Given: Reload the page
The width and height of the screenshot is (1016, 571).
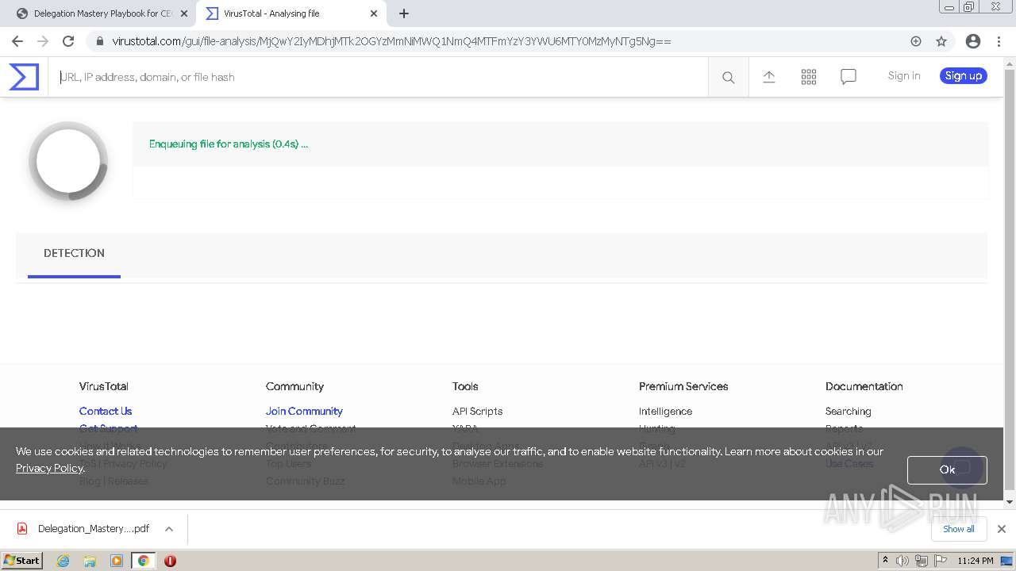Looking at the screenshot, I should coord(68,41).
